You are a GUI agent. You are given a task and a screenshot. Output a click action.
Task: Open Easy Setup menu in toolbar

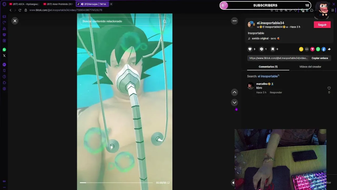click(x=333, y=10)
